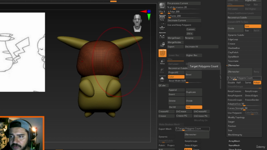Expand the DynaMesh section
The height and width of the screenshot is (150, 267).
tap(233, 57)
